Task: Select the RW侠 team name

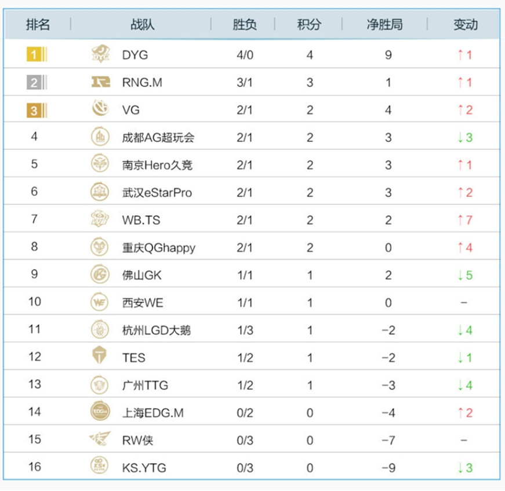Action: (x=137, y=441)
